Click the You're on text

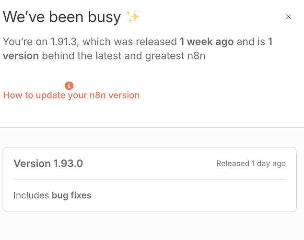25,42
